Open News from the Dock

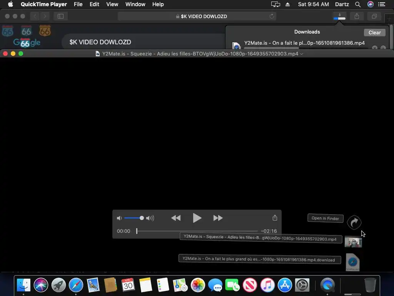pos(250,285)
